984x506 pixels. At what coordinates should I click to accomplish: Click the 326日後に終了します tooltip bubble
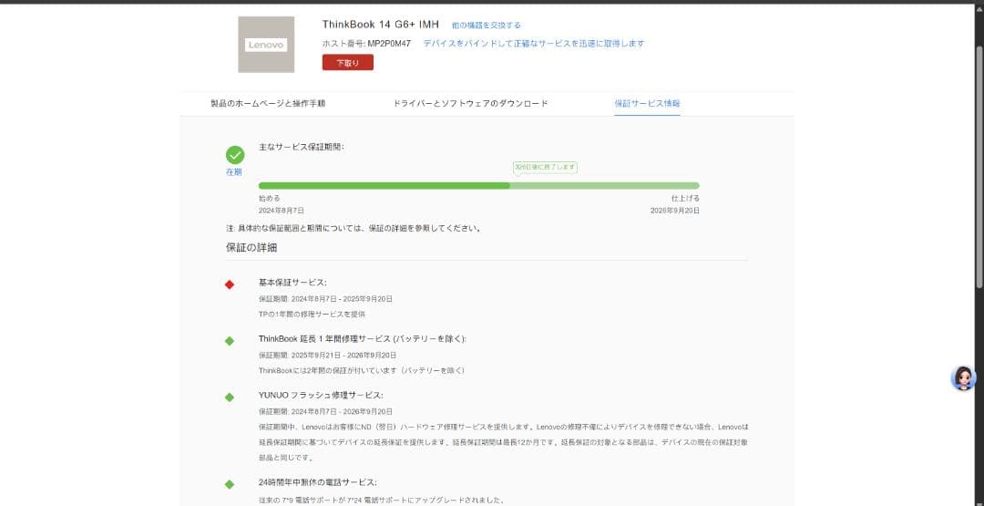545,168
